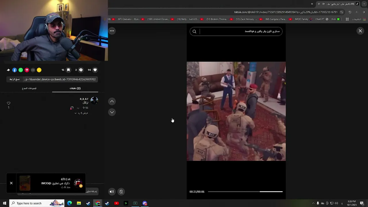
Task: Open the a_a_a.r username link
Action: (84, 99)
